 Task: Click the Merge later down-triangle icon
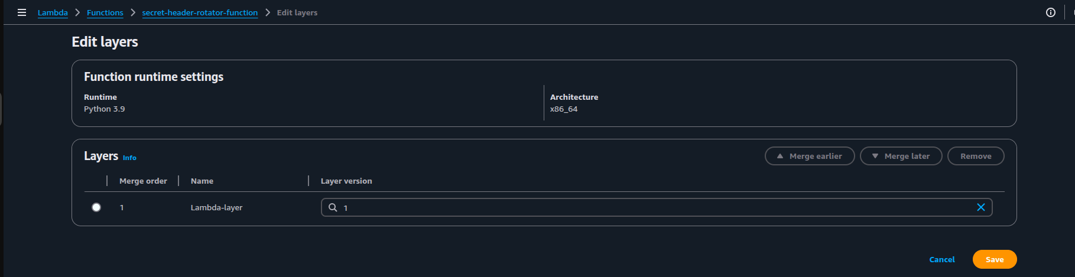click(875, 156)
